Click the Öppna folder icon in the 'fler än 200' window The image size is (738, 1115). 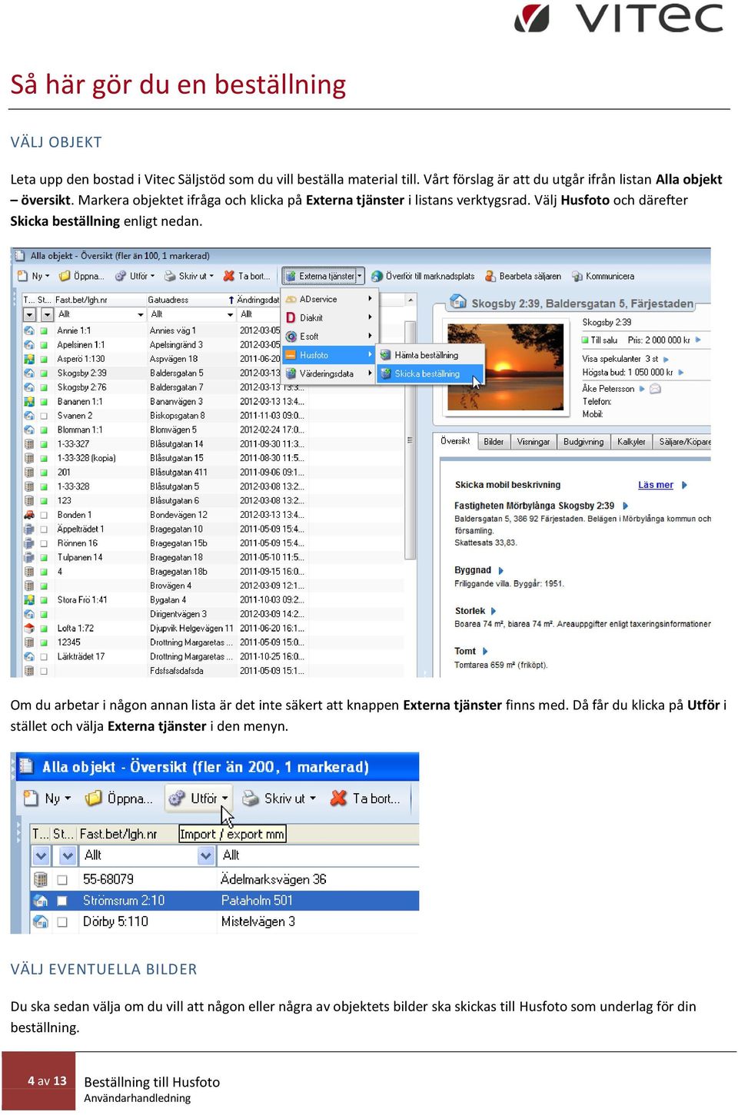tap(93, 798)
